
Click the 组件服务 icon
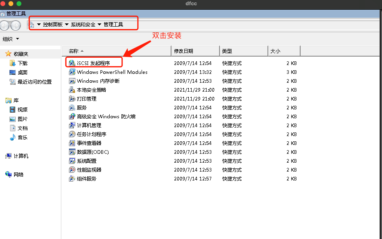click(72, 179)
